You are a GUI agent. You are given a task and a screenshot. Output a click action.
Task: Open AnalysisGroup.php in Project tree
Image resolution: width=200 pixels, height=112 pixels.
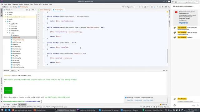18,40
